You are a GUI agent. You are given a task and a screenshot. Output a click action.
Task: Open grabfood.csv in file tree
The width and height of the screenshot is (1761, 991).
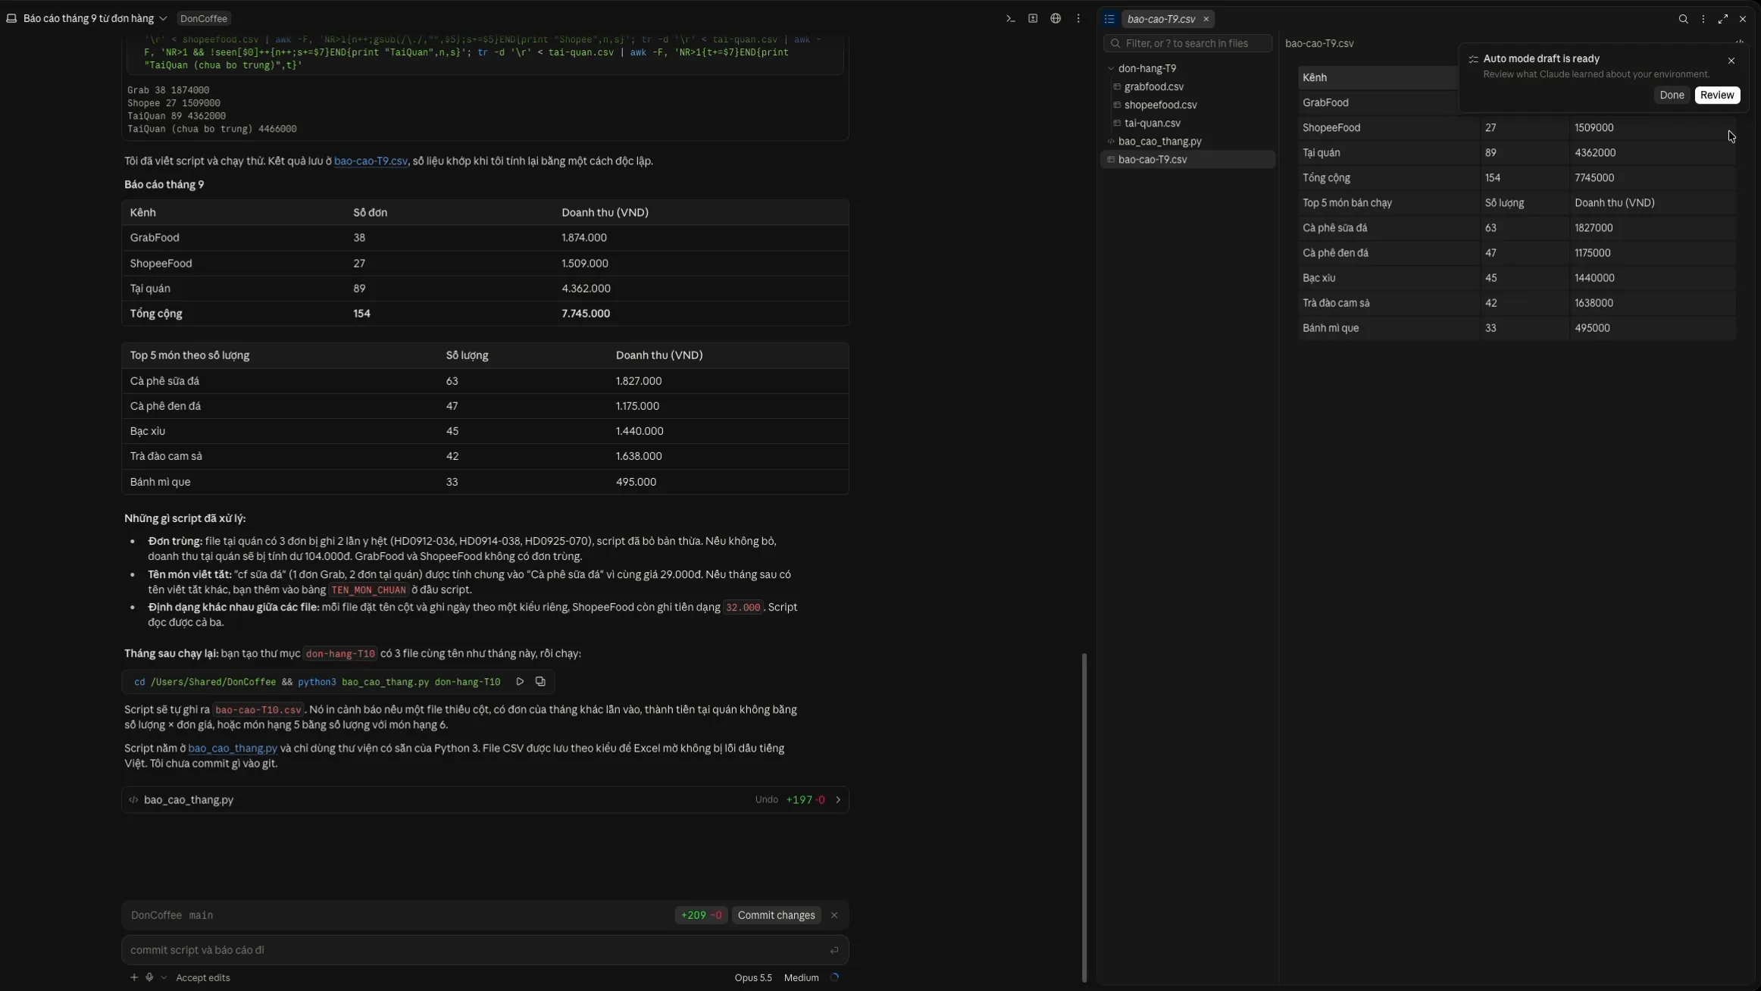click(1153, 86)
